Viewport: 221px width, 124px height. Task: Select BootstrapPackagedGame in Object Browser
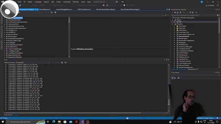tap(16, 39)
